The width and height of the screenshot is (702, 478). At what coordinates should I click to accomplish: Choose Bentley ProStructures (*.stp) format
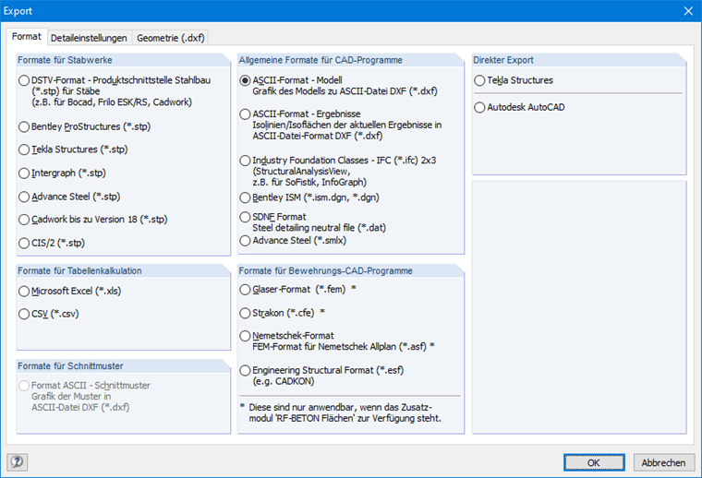click(x=24, y=125)
